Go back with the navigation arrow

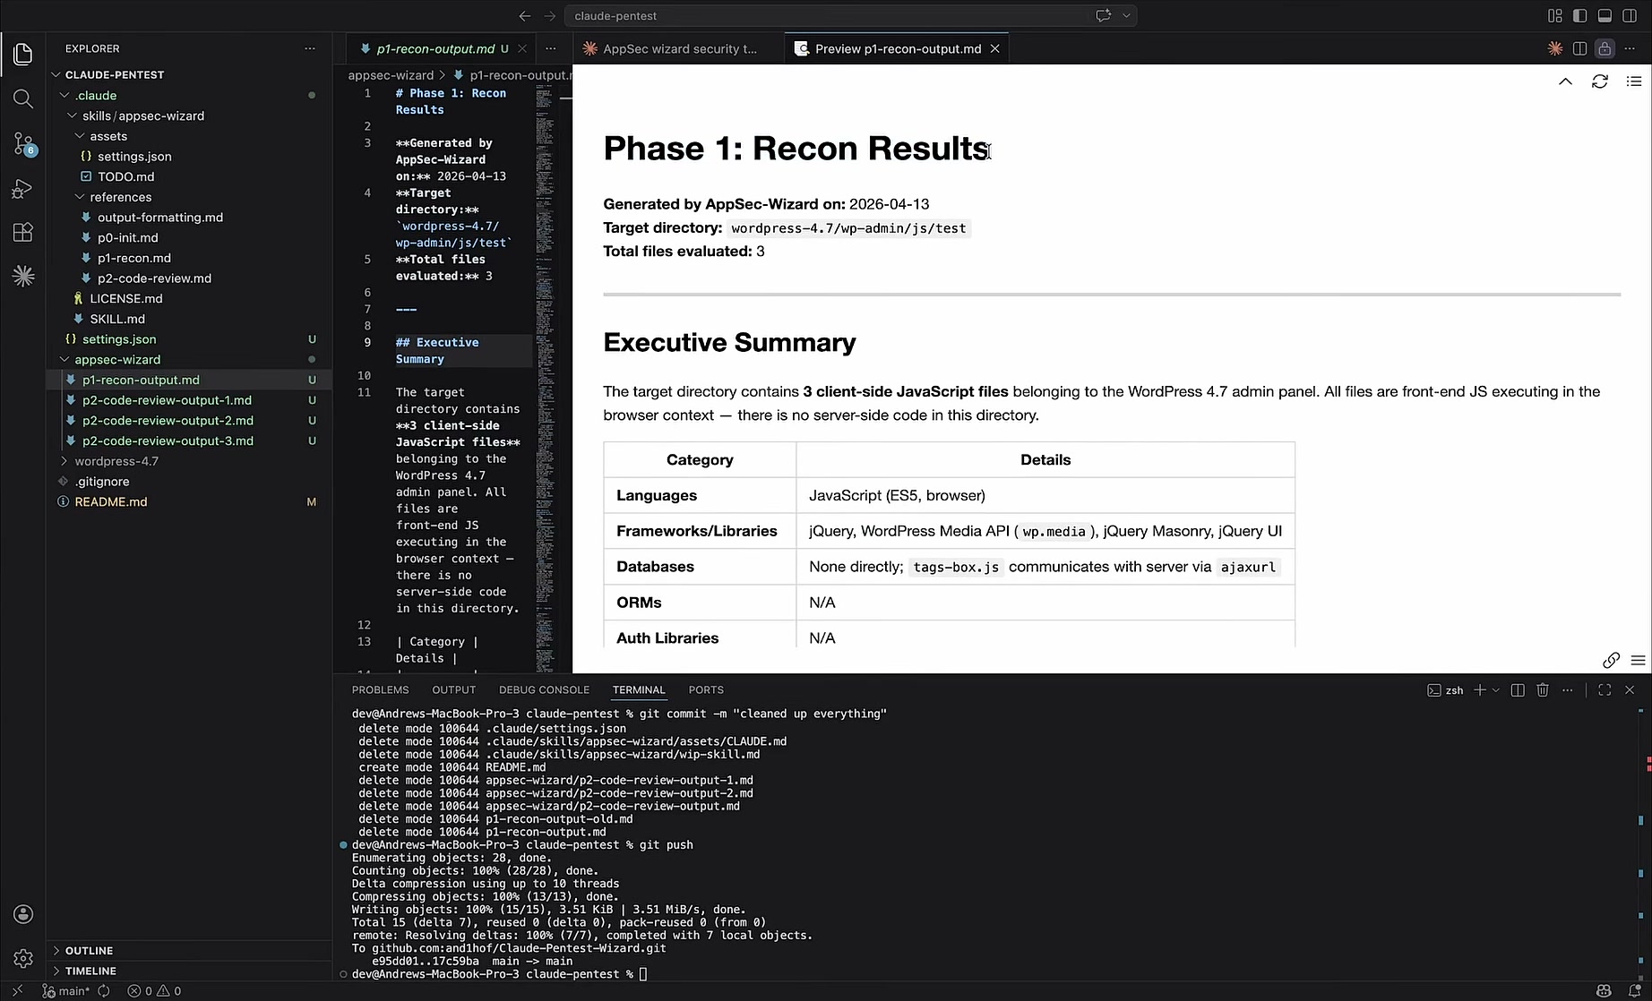(525, 15)
